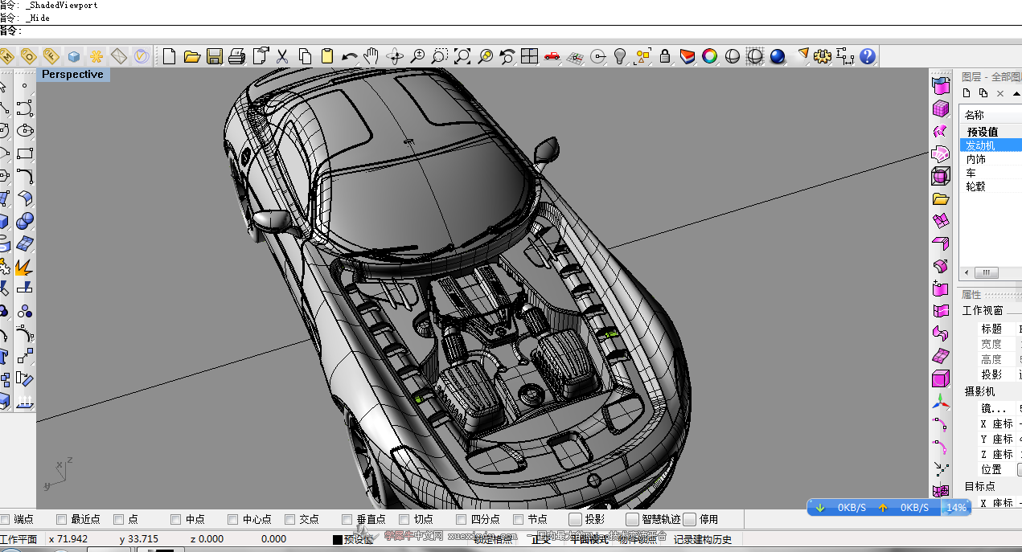Image resolution: width=1022 pixels, height=552 pixels.
Task: Enable the 智慧轨迹 checkbox
Action: coord(633,519)
